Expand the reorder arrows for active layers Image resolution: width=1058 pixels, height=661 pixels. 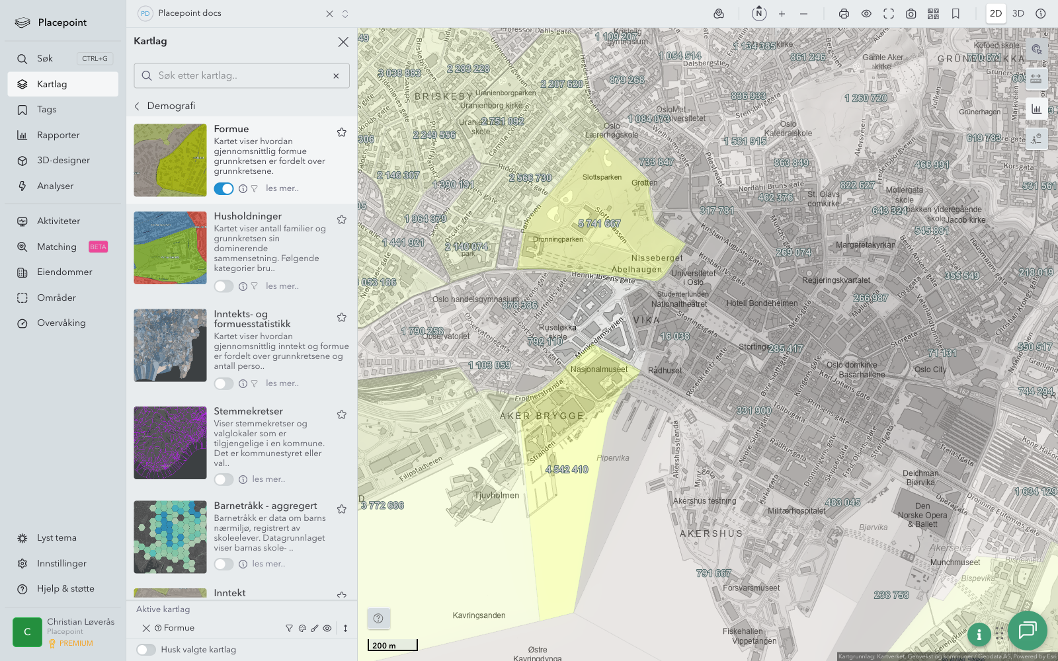point(345,629)
